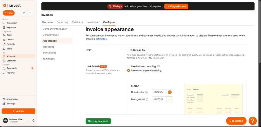The height and width of the screenshot is (127, 261).
Task: Click the Team people icon
Action: pos(4,35)
